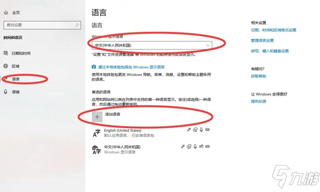This screenshot has width=320, height=192.
Task: Click the 有疑问? heading
Action: pyautogui.click(x=258, y=69)
